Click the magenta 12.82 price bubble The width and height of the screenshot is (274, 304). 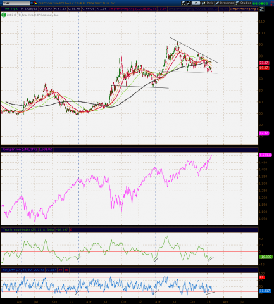[x=264, y=133]
